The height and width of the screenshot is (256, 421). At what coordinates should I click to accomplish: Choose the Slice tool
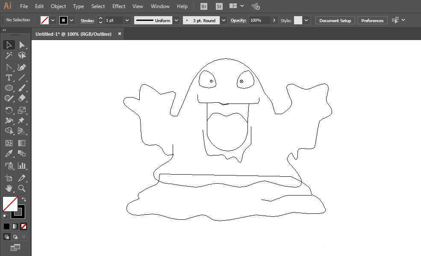pos(22,178)
